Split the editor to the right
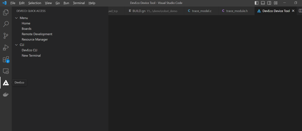Viewport: 302px width, 131px height. pos(300,11)
